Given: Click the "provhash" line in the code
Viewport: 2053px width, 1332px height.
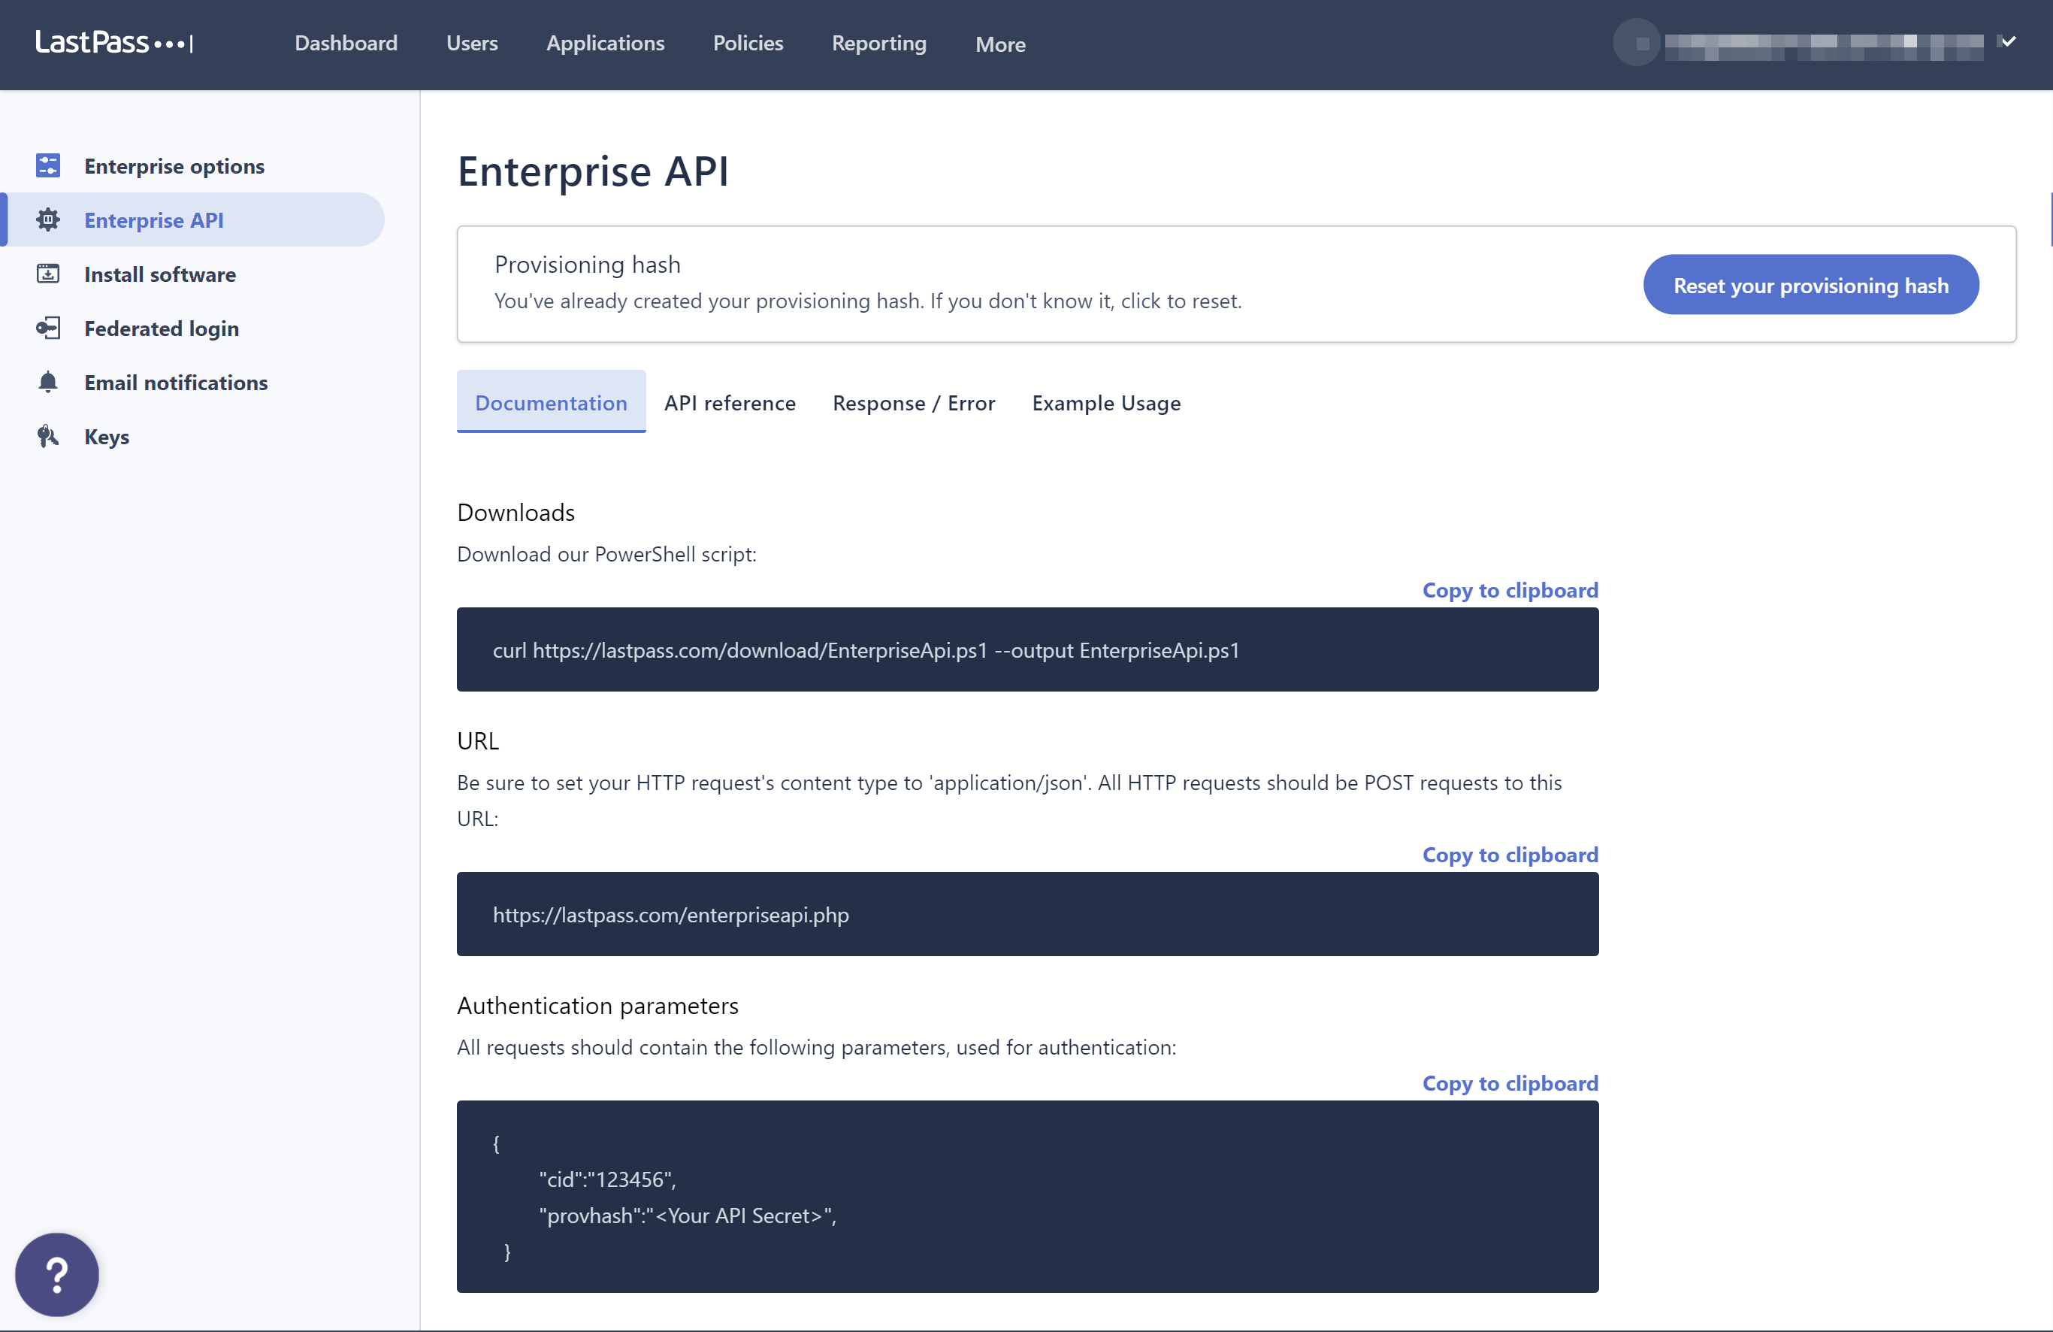Looking at the screenshot, I should coord(688,1215).
